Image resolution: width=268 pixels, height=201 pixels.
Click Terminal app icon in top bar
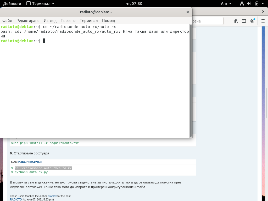pos(28,3)
